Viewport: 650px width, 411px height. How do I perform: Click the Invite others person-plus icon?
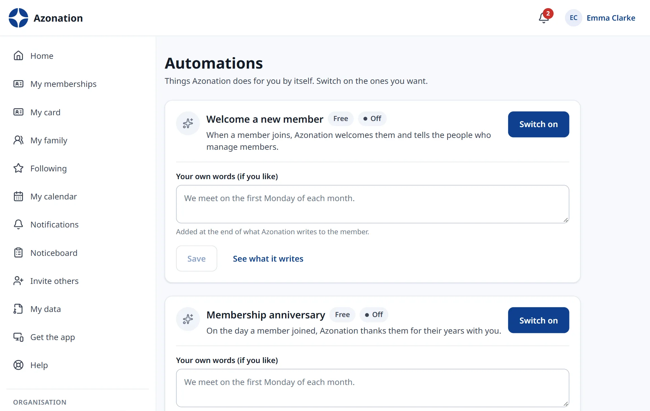pyautogui.click(x=18, y=281)
